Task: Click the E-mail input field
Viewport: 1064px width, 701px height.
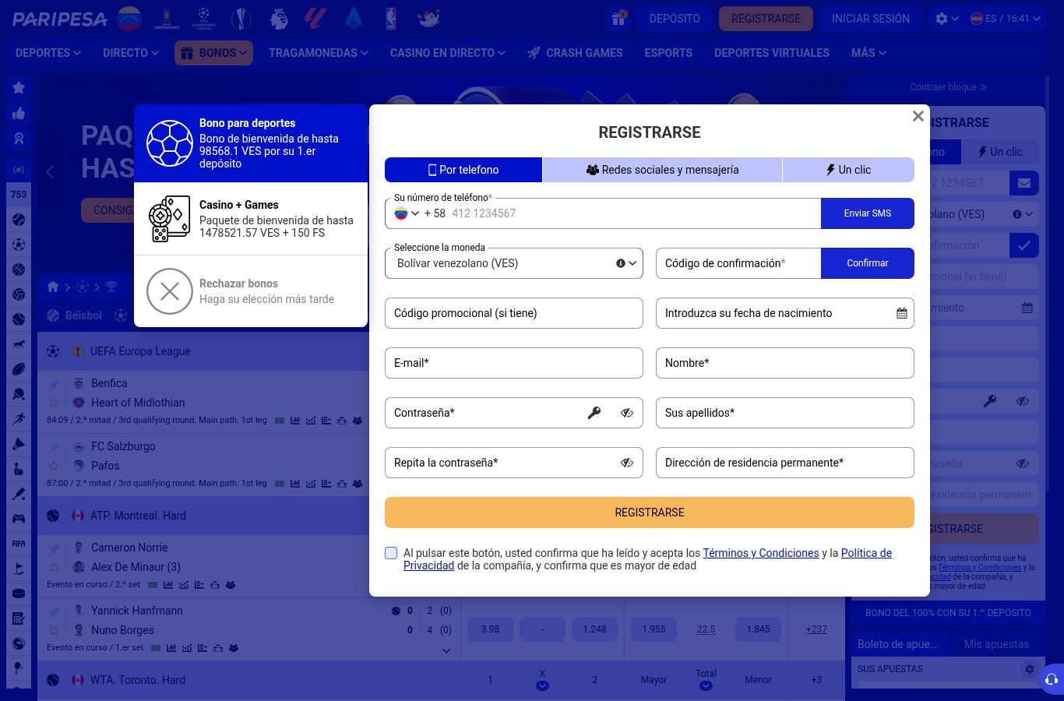Action: tap(514, 363)
